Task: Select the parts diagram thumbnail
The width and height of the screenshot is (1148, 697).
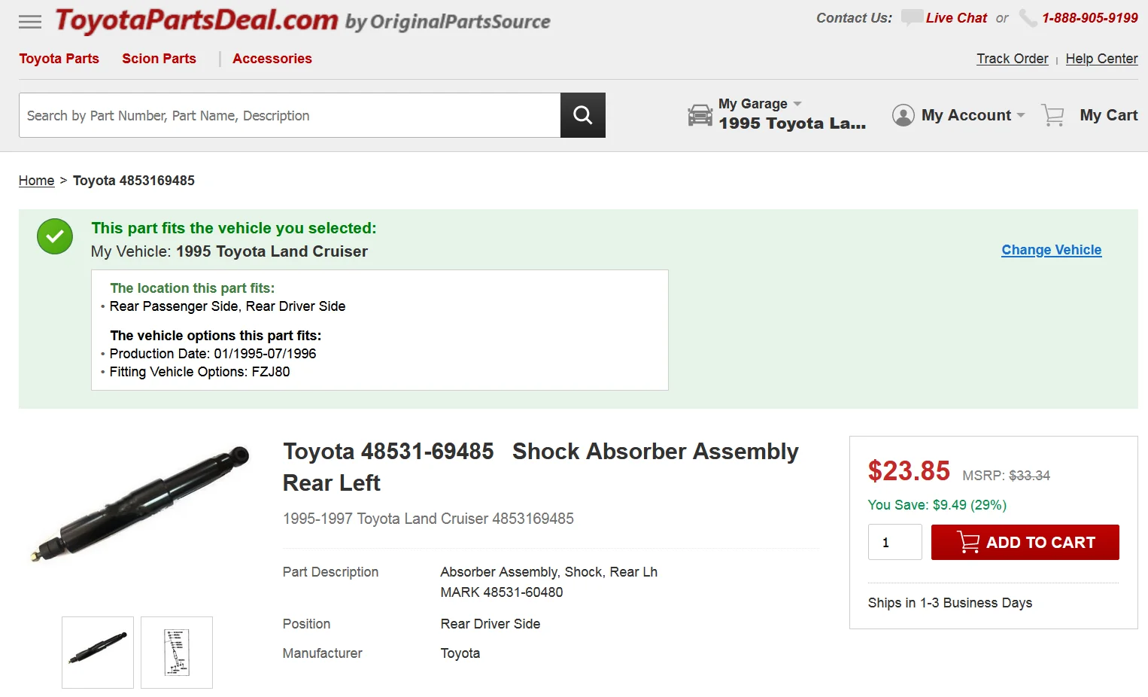Action: (x=177, y=653)
